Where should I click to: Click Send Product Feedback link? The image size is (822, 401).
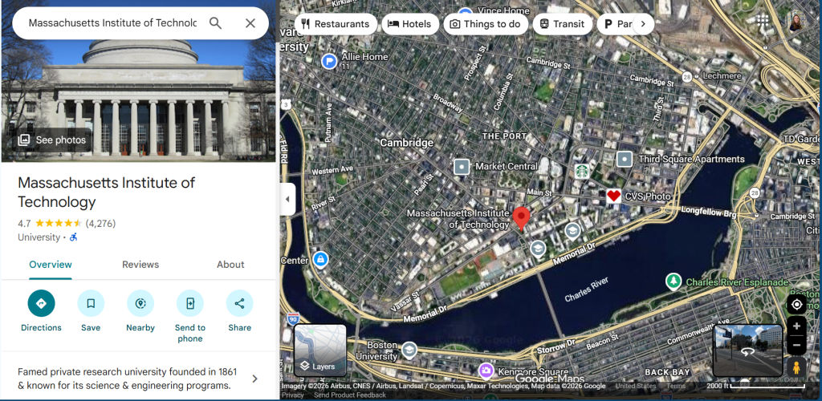(350, 395)
